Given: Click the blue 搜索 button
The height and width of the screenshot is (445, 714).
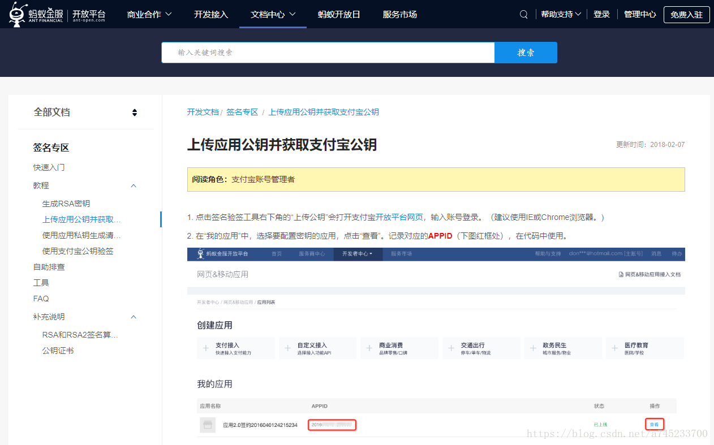Looking at the screenshot, I should click(x=526, y=53).
